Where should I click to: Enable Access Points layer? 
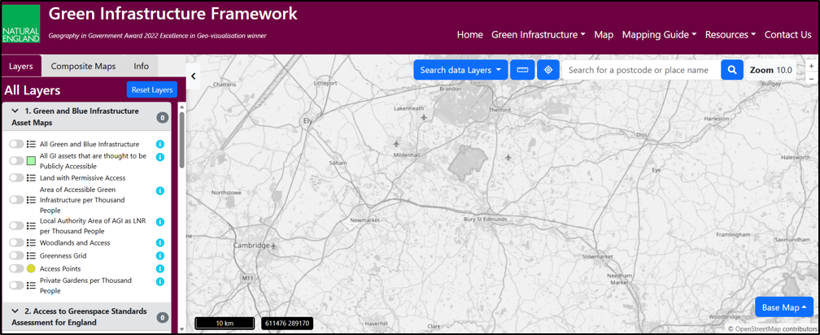point(17,268)
